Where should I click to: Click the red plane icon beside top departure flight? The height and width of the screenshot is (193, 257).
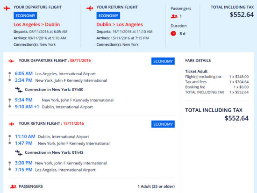point(7,8)
